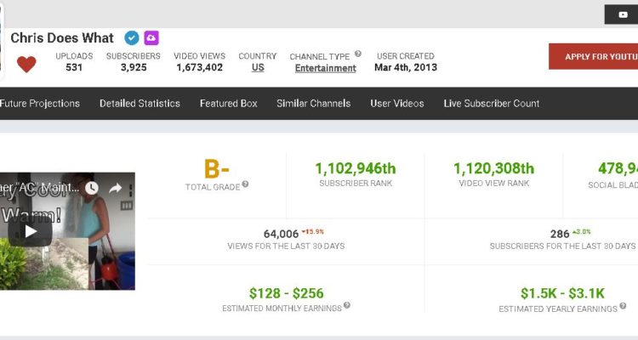This screenshot has width=638, height=340.
Task: Click the Chris Does What channel name
Action: click(62, 37)
